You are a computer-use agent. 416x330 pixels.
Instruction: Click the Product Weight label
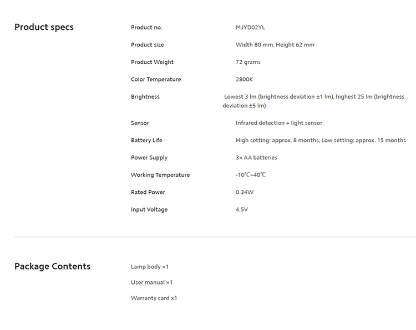pos(152,62)
